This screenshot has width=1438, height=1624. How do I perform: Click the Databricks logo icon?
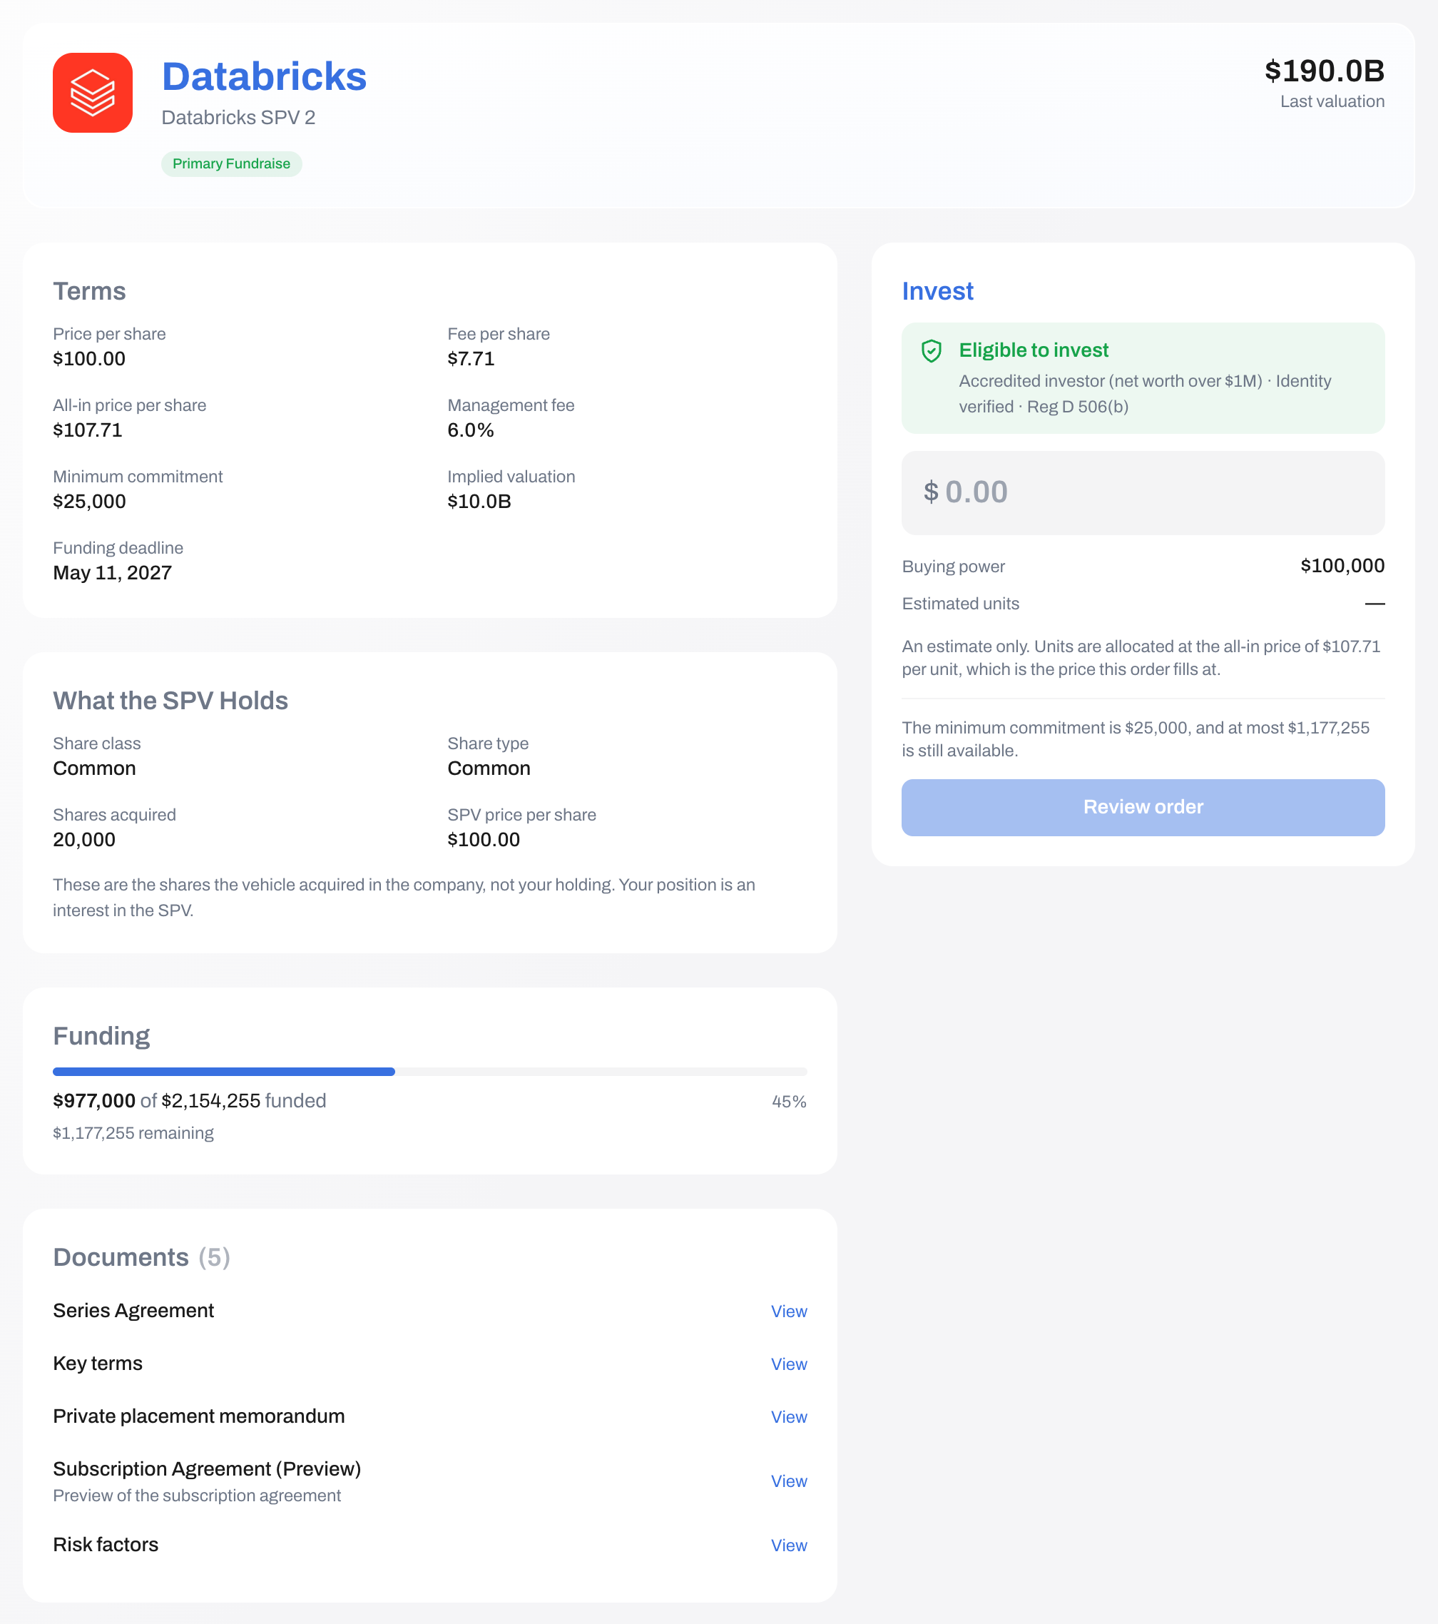[x=92, y=93]
